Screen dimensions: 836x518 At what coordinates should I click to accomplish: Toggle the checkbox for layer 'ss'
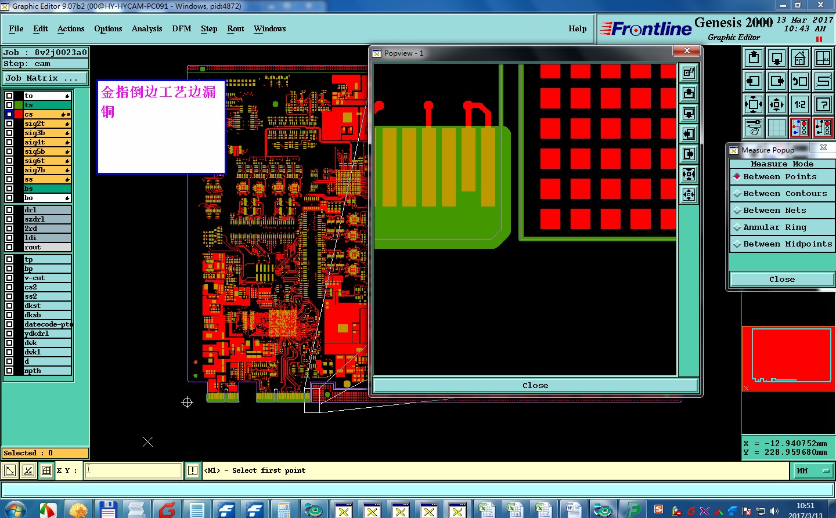click(9, 179)
